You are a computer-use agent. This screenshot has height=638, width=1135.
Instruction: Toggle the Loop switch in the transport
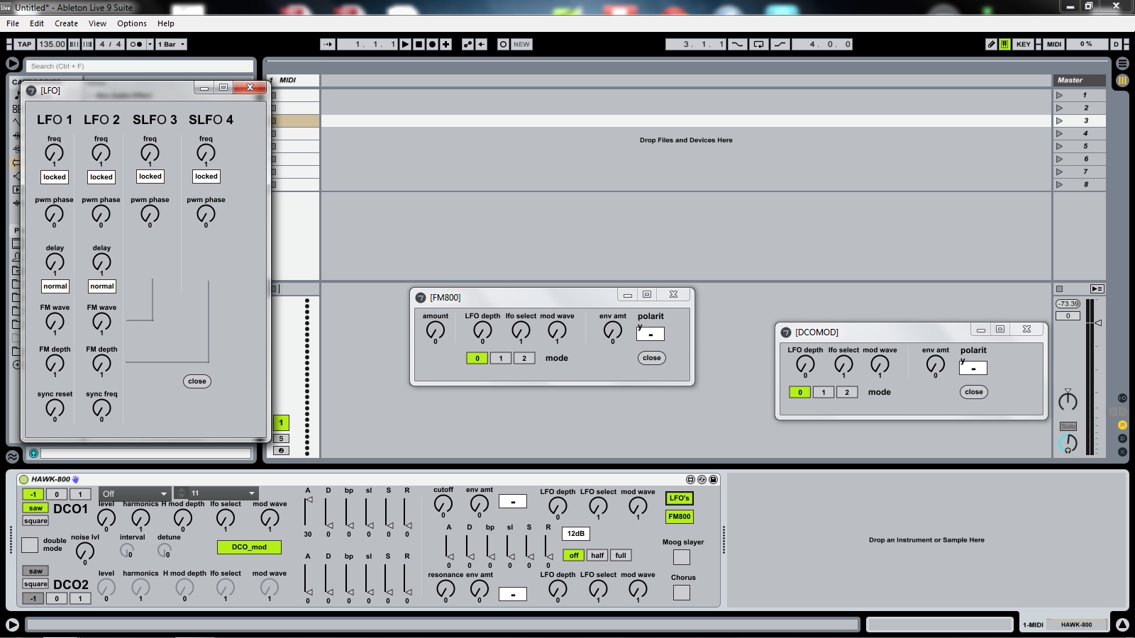click(x=758, y=44)
